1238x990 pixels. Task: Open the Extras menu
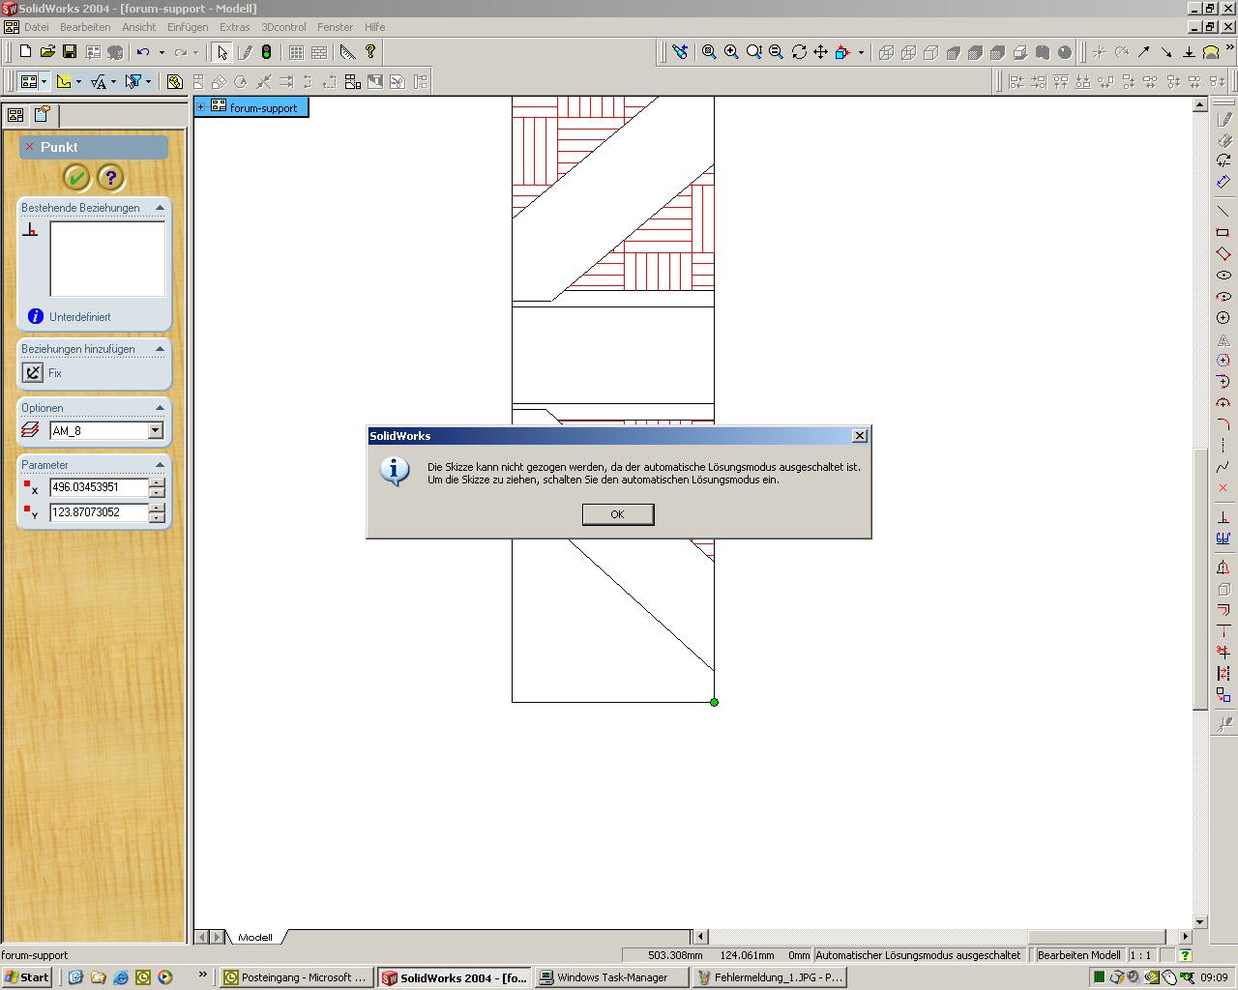(234, 27)
